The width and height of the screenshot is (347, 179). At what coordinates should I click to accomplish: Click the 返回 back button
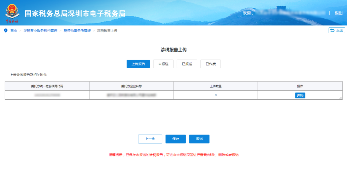[x=337, y=30]
